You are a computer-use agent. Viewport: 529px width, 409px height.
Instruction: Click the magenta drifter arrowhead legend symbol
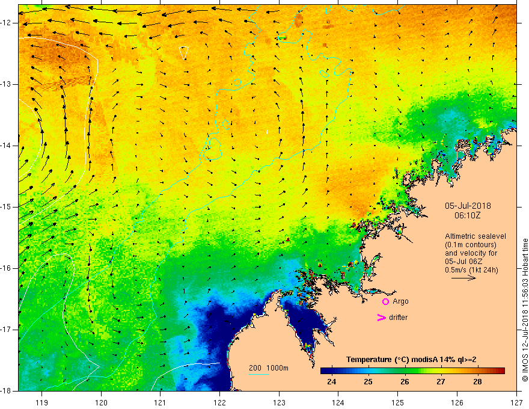[381, 318]
